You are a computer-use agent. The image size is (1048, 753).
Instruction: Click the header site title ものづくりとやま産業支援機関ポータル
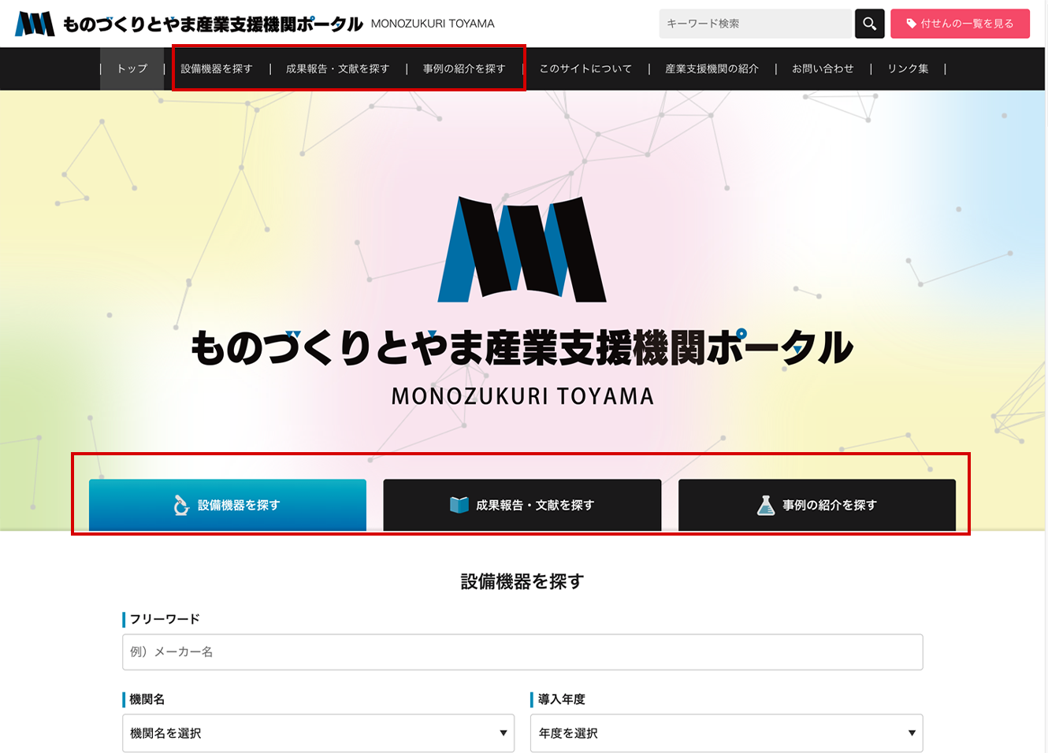tap(213, 24)
